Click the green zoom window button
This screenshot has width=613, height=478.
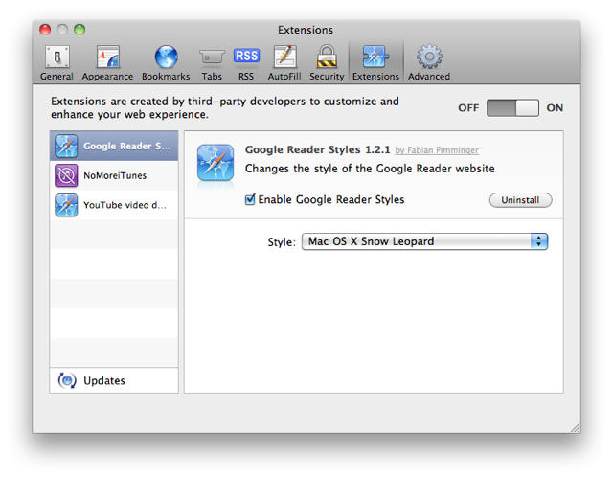point(79,30)
